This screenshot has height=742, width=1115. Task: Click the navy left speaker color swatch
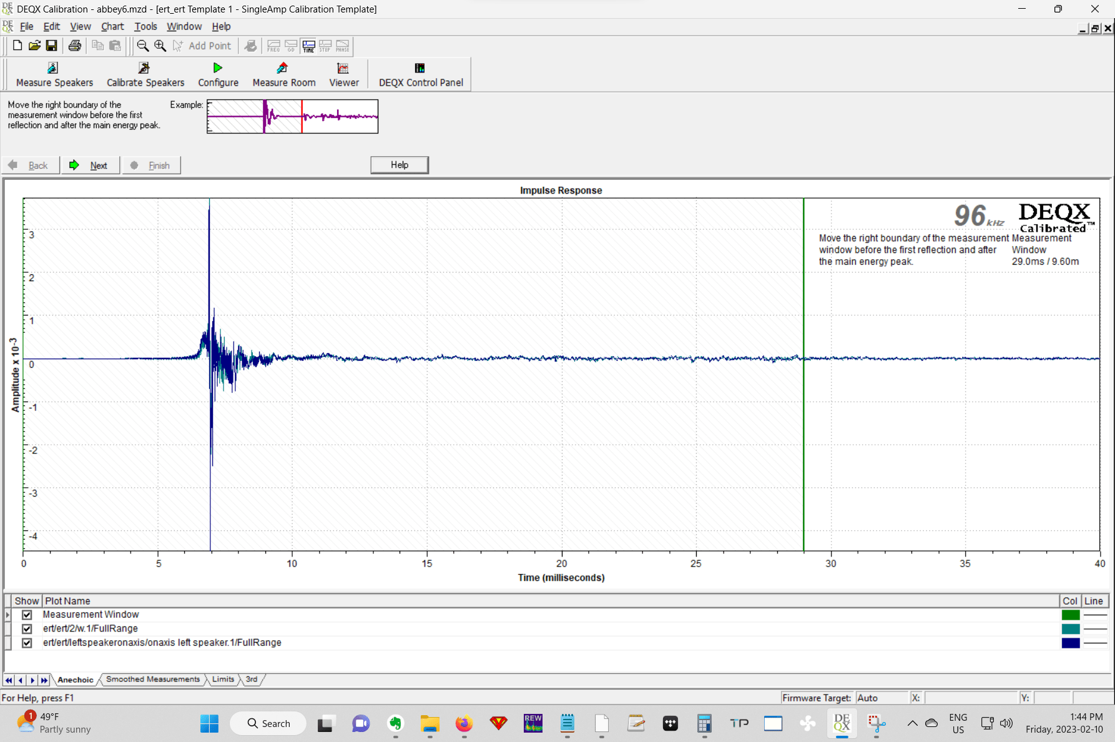coord(1071,643)
